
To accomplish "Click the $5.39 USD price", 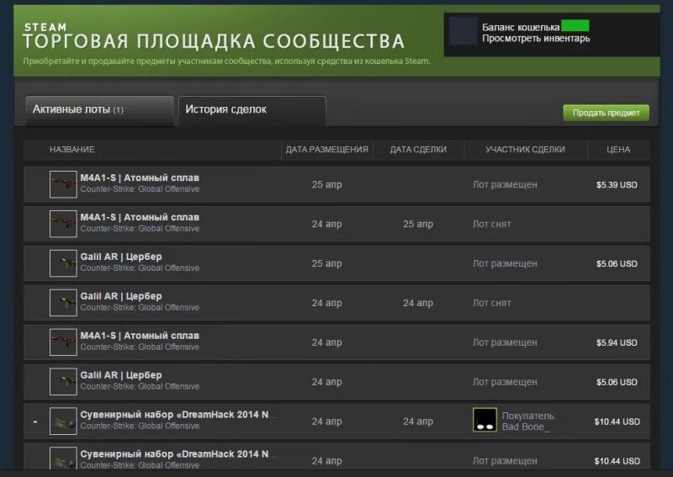I will pos(617,185).
